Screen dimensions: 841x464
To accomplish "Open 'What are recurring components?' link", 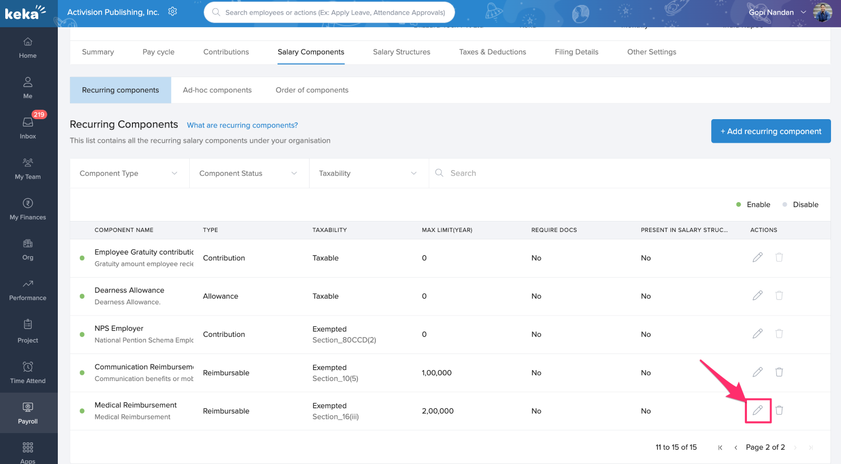I will click(242, 125).
